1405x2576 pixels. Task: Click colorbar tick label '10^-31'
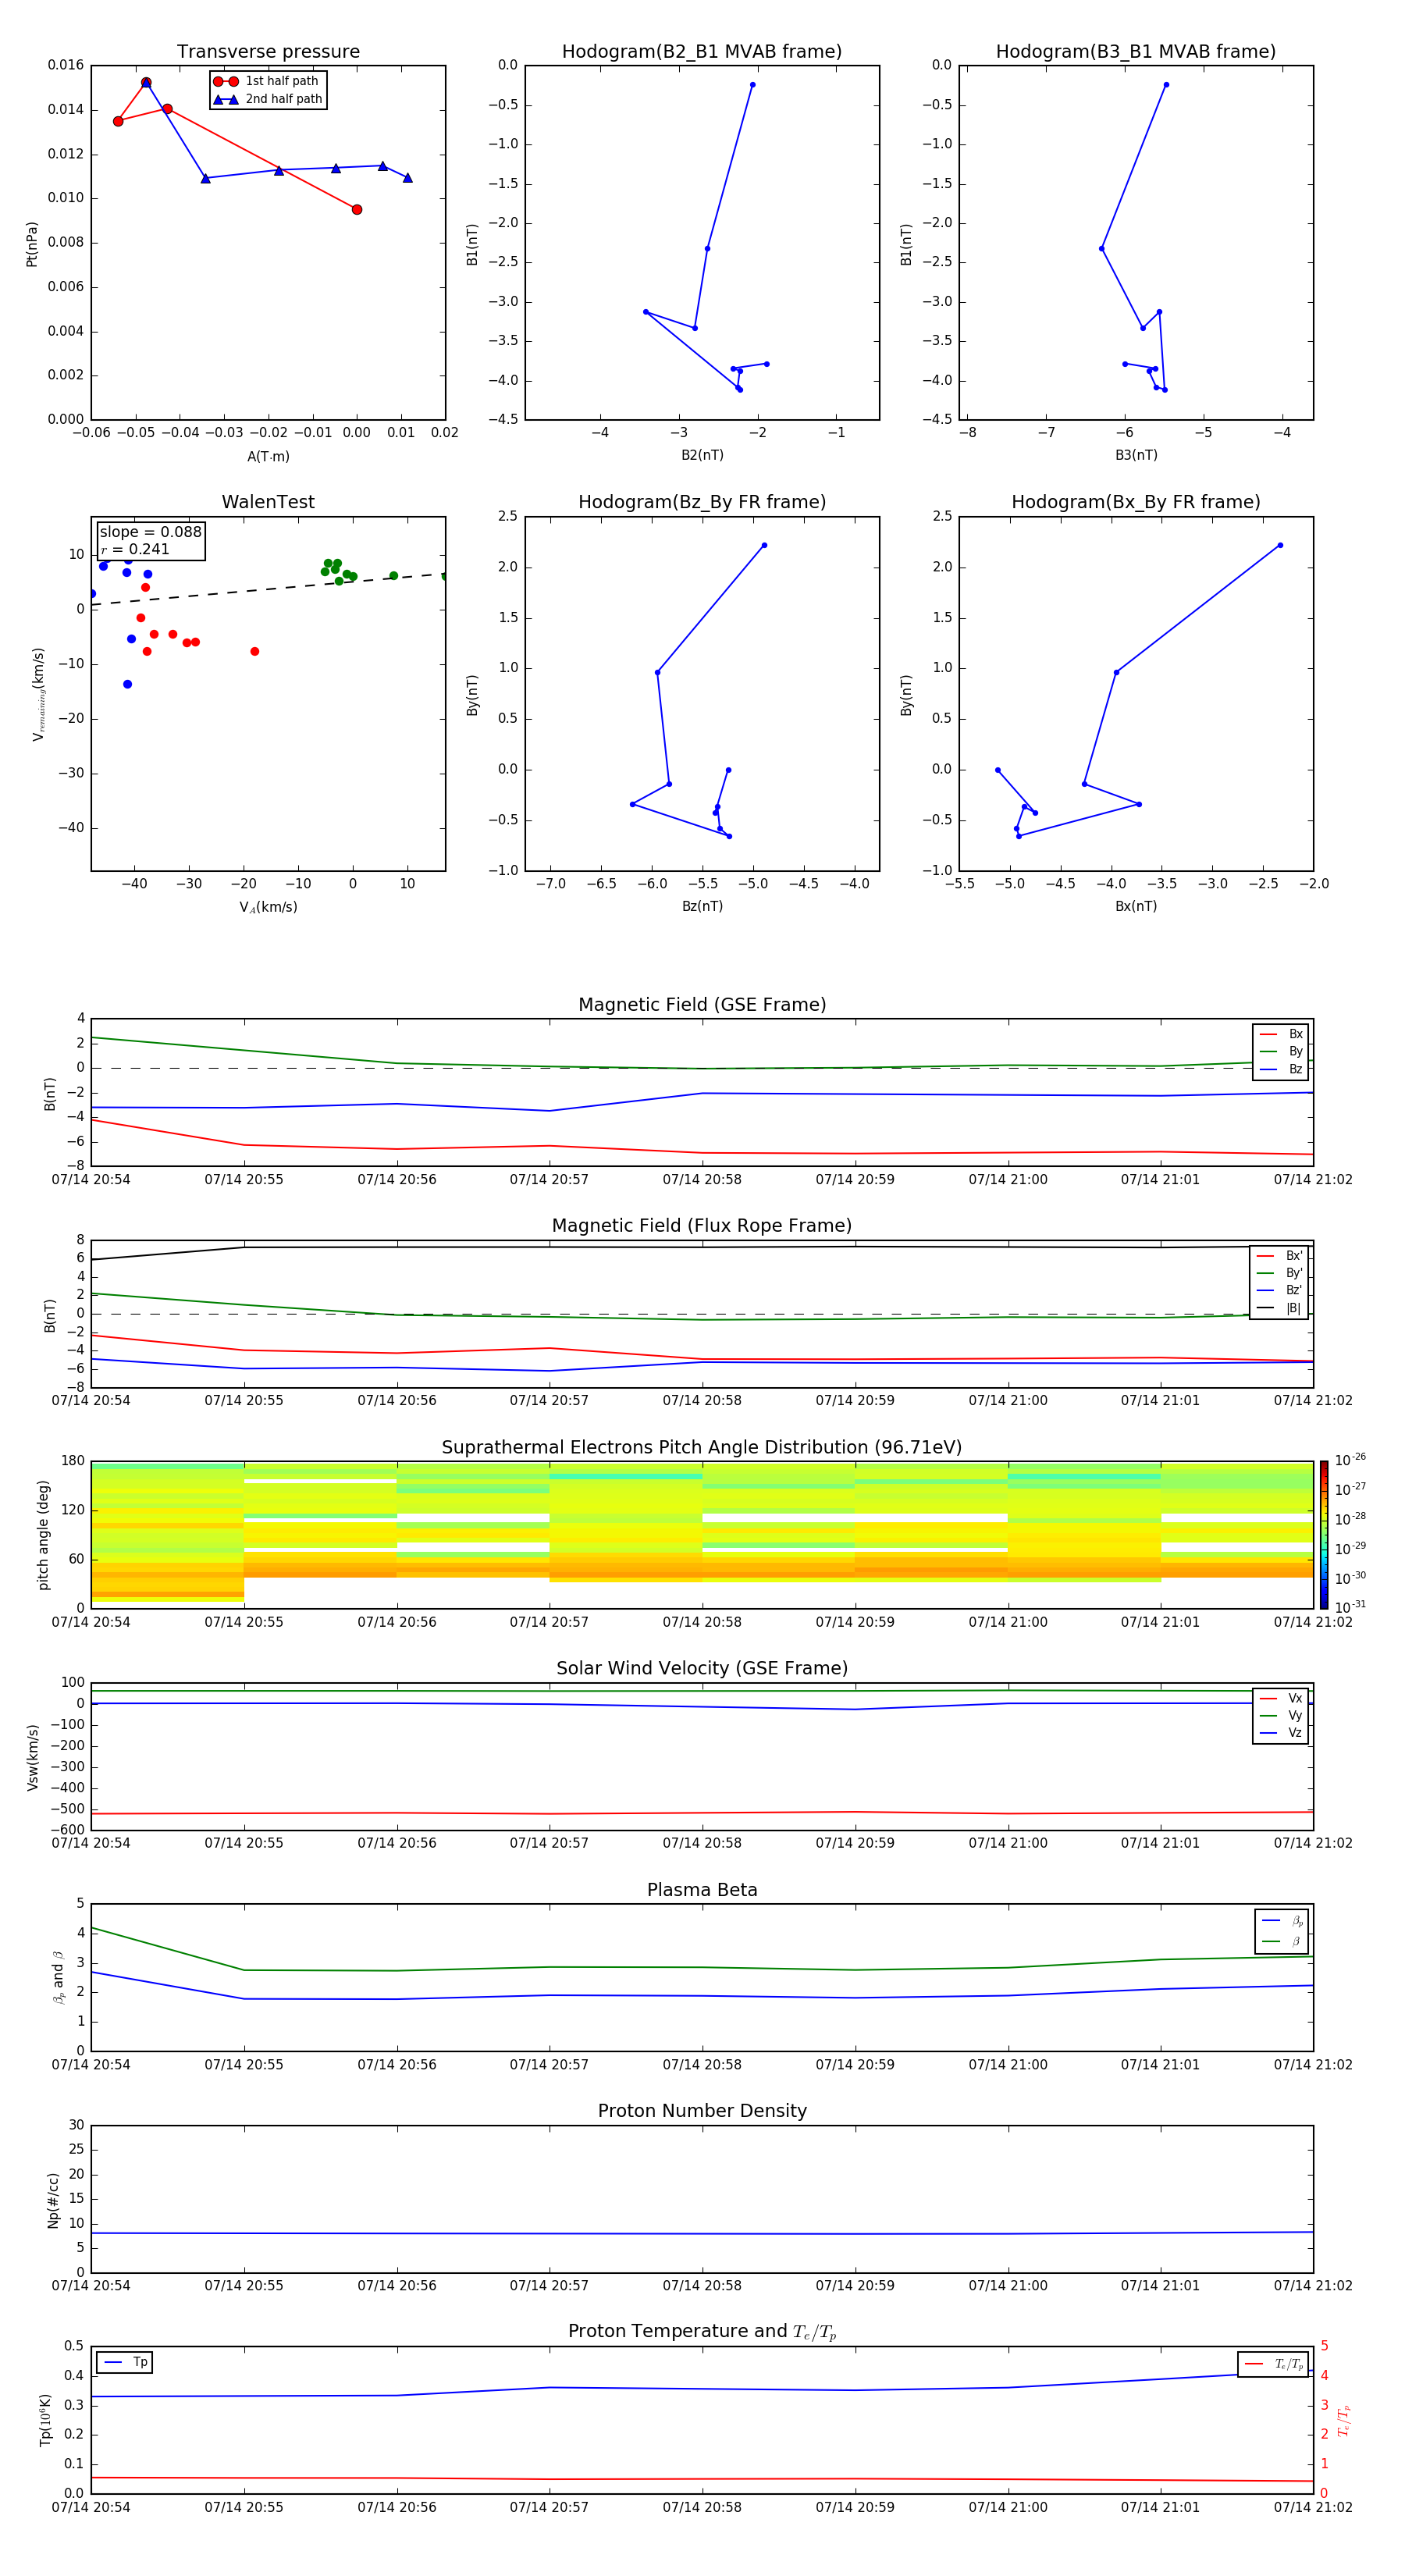[x=1350, y=1607]
